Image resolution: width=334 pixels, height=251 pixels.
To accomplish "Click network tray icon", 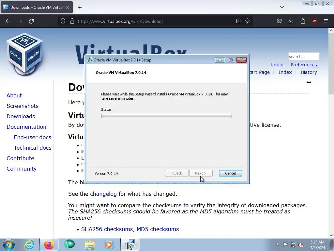I will tap(293, 245).
